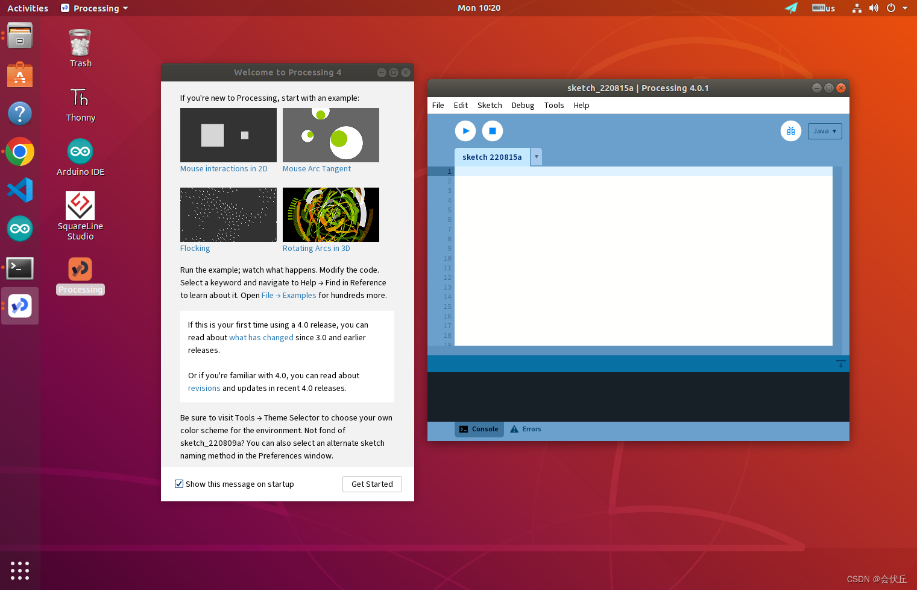This screenshot has width=917, height=590.
Task: Click the editor vertical scrollbar
Action: [x=837, y=256]
